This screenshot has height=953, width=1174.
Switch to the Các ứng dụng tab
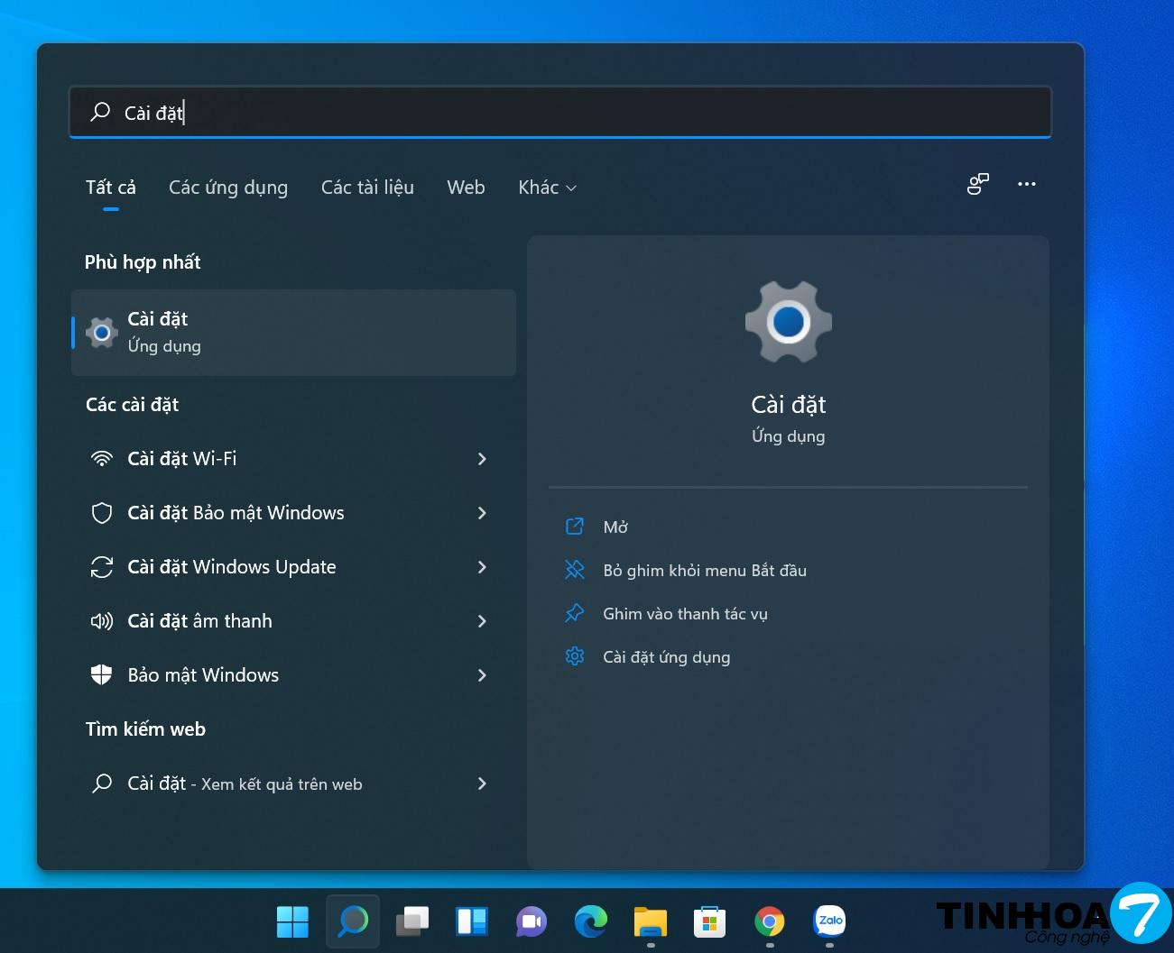pyautogui.click(x=228, y=188)
